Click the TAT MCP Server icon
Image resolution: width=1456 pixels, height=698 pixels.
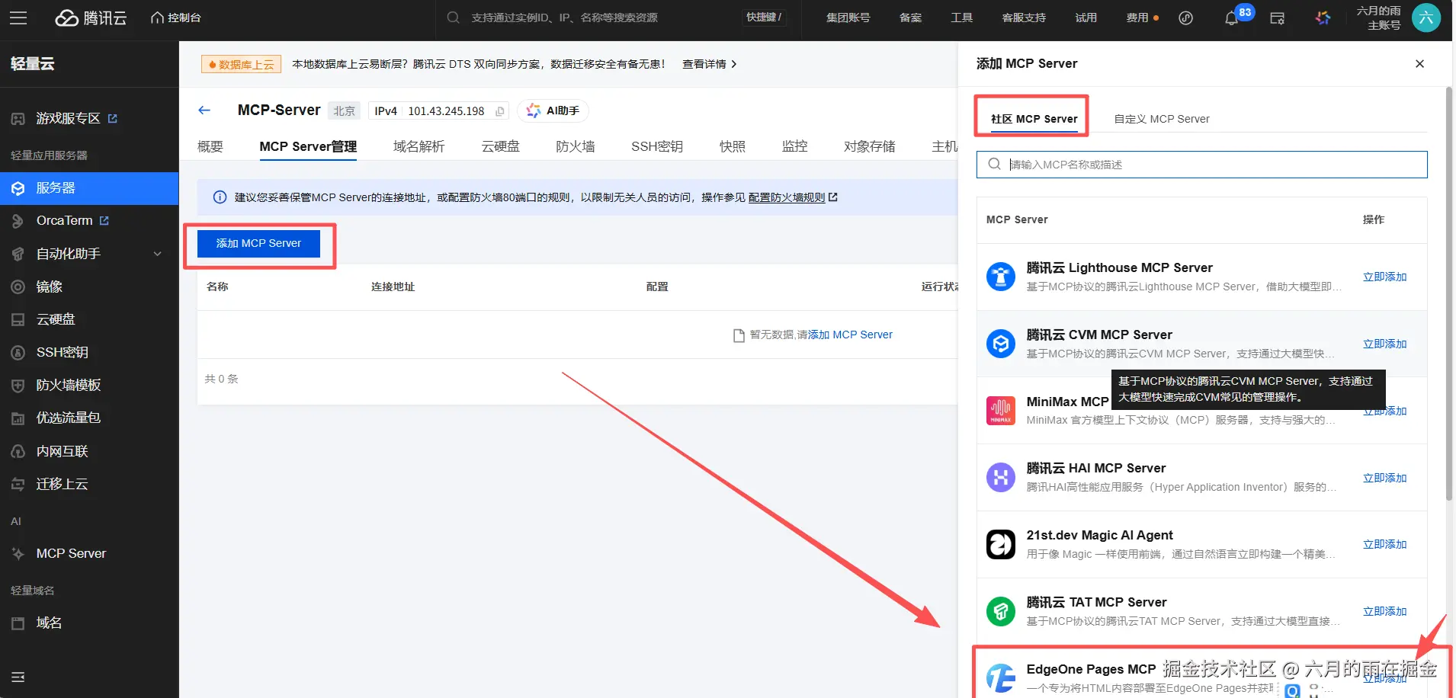point(1000,611)
